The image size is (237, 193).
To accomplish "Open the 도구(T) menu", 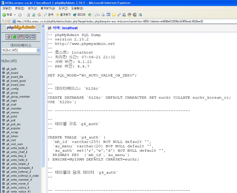I will click(x=63, y=8).
